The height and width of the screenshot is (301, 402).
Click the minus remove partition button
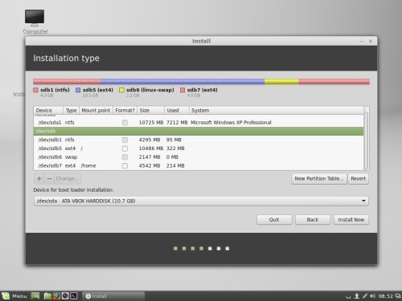coord(49,178)
